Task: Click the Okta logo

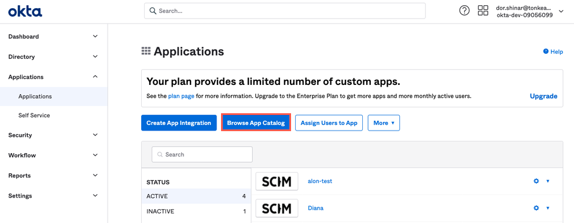Action: coord(25,12)
